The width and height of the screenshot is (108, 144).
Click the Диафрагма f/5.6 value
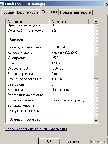(x=55, y=58)
